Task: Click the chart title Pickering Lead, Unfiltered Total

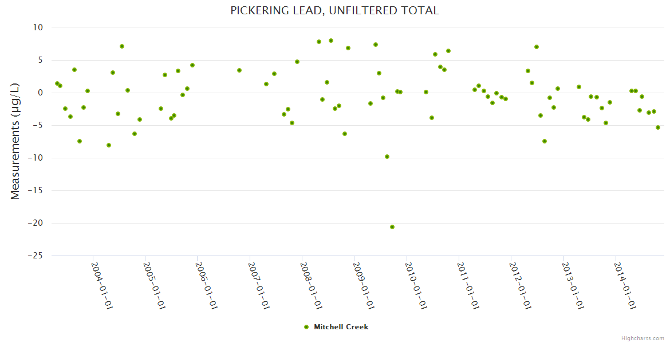Action: click(334, 10)
